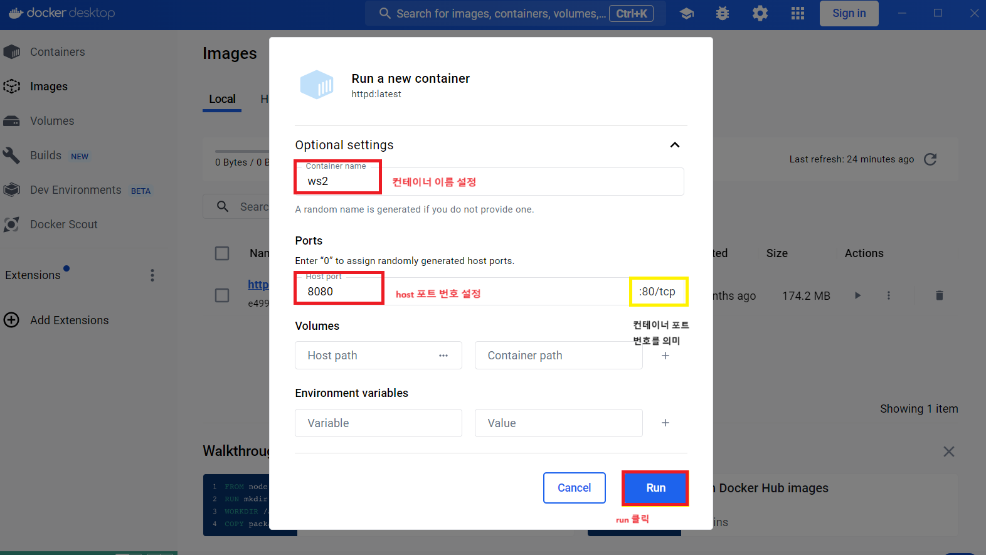Tick the checkbox for the httpd image row
This screenshot has width=986, height=555.
point(222,295)
